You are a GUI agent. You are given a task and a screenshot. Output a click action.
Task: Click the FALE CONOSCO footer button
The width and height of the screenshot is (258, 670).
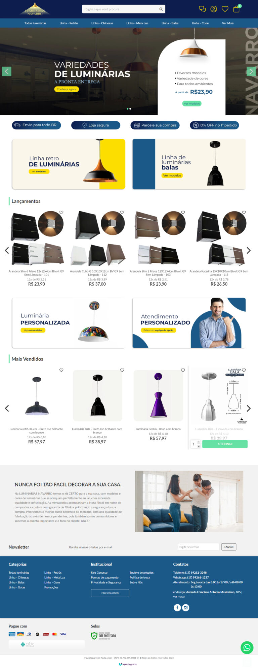110,593
